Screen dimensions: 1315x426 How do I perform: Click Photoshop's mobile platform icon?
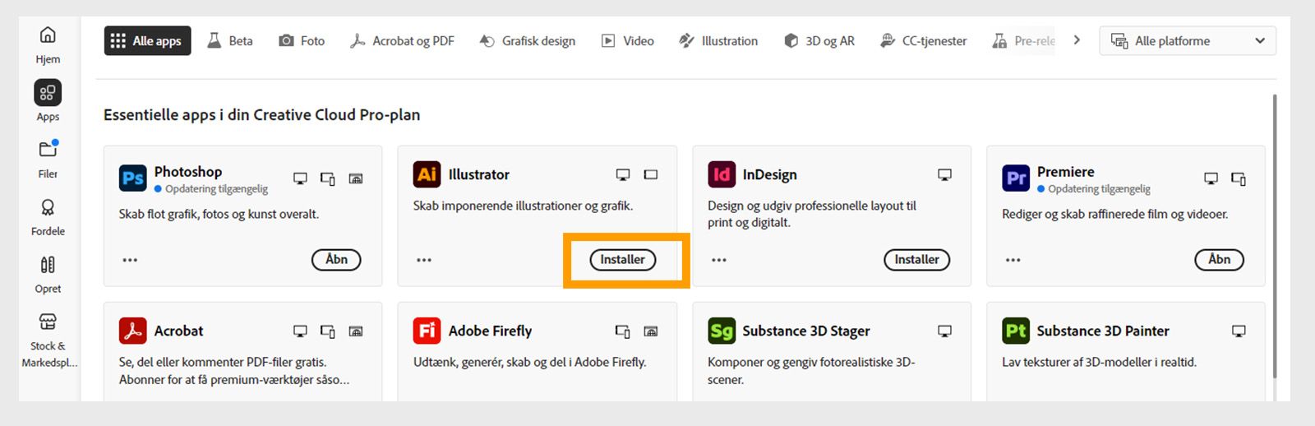[327, 178]
